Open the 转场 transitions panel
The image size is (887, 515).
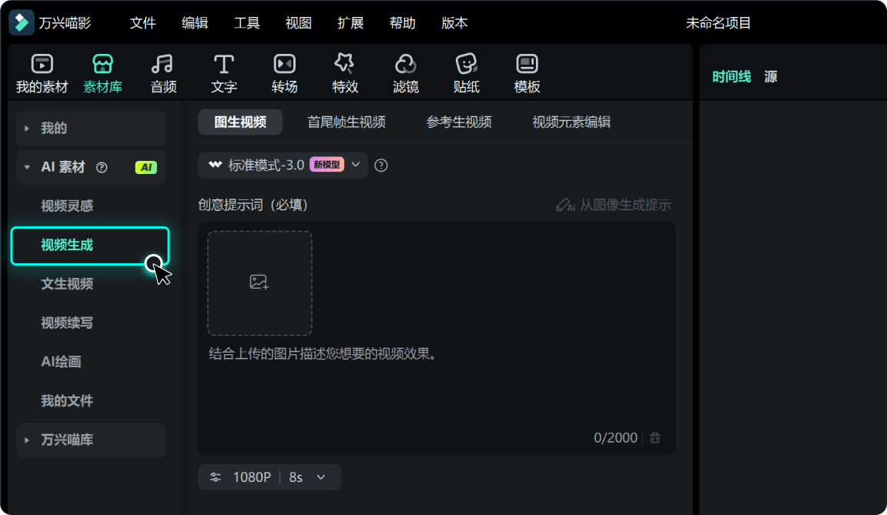click(285, 73)
